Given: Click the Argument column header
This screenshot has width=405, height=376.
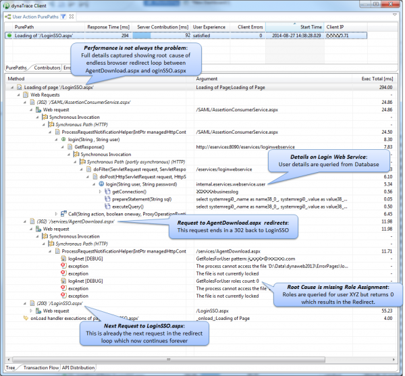Looking at the screenshot, I should (207, 79).
